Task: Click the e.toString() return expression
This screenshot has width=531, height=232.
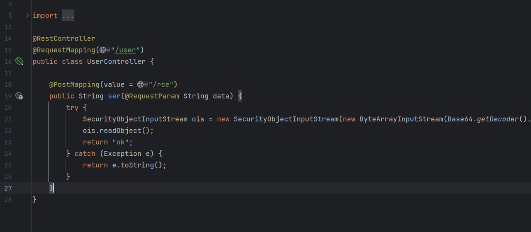Action: click(x=139, y=165)
